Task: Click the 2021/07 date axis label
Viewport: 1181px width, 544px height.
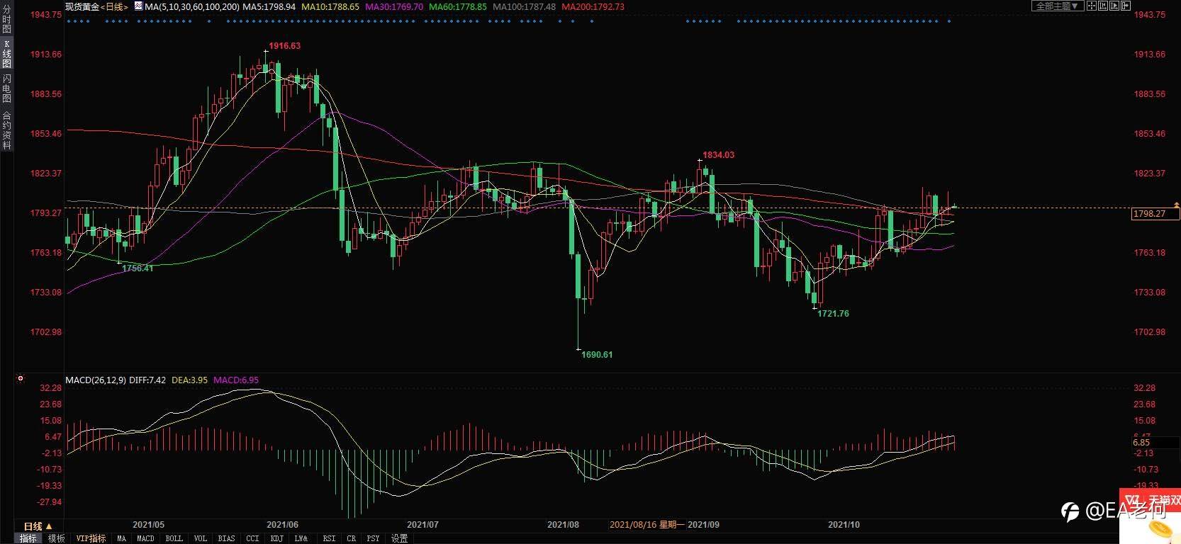Action: [x=422, y=525]
